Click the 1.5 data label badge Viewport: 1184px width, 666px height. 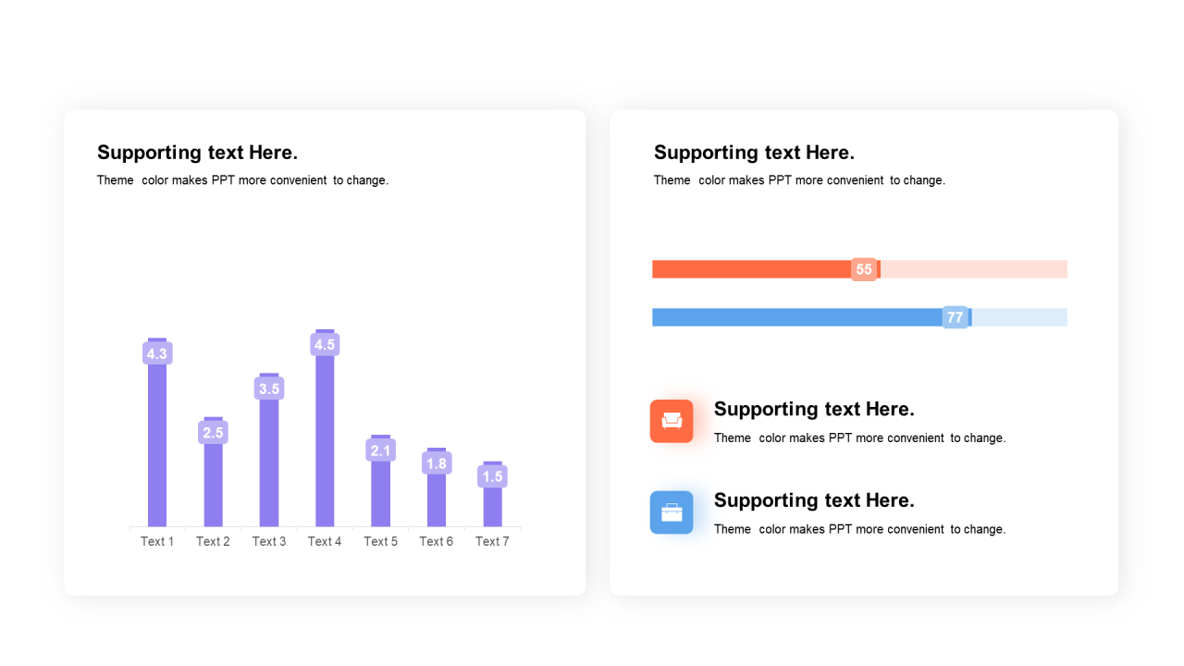492,476
